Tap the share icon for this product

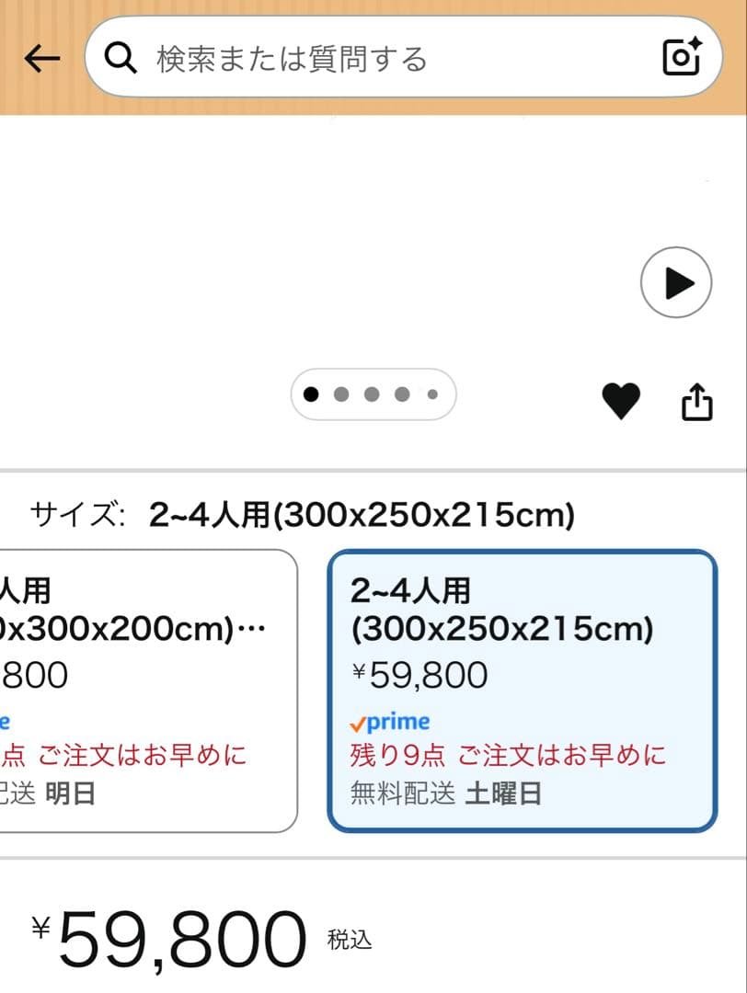click(x=698, y=400)
